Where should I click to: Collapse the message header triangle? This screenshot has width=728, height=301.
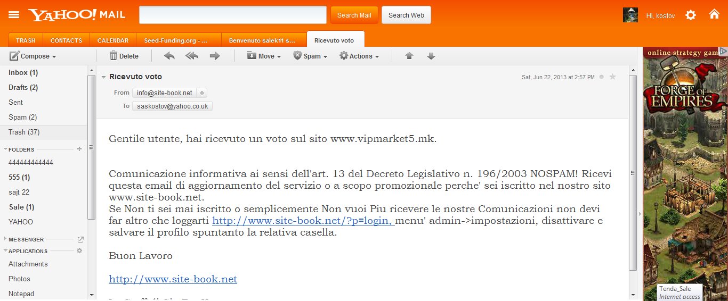click(x=104, y=77)
